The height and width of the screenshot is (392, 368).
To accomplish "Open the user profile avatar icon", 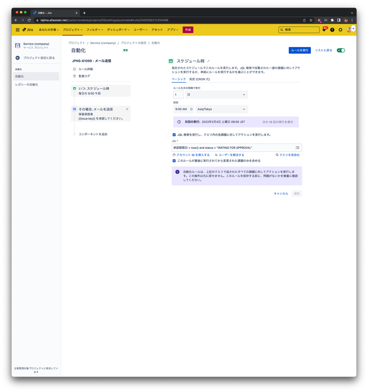I will [x=349, y=29].
